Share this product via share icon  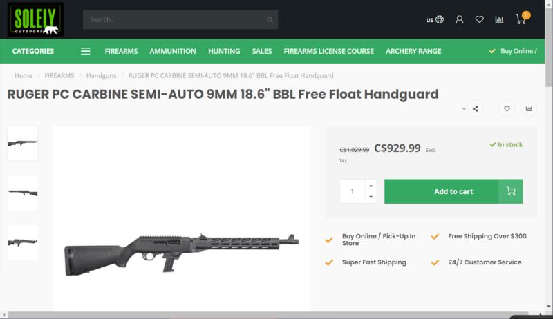476,108
